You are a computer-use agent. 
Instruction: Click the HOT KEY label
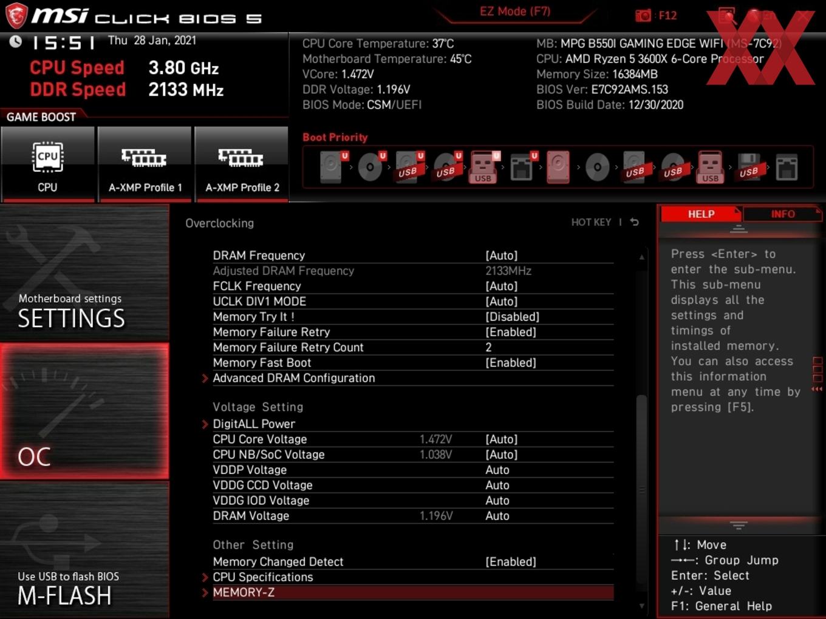point(591,222)
